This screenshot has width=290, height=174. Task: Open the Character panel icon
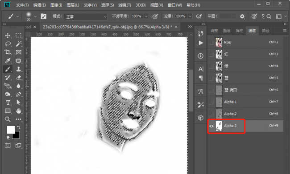[x=201, y=69]
